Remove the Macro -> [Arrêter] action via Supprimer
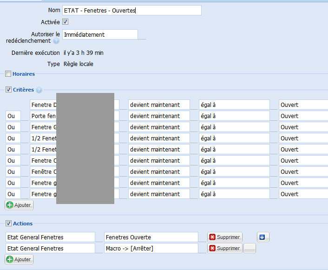 (225, 249)
